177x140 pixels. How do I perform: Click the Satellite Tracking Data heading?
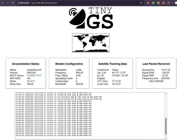coord(113,64)
